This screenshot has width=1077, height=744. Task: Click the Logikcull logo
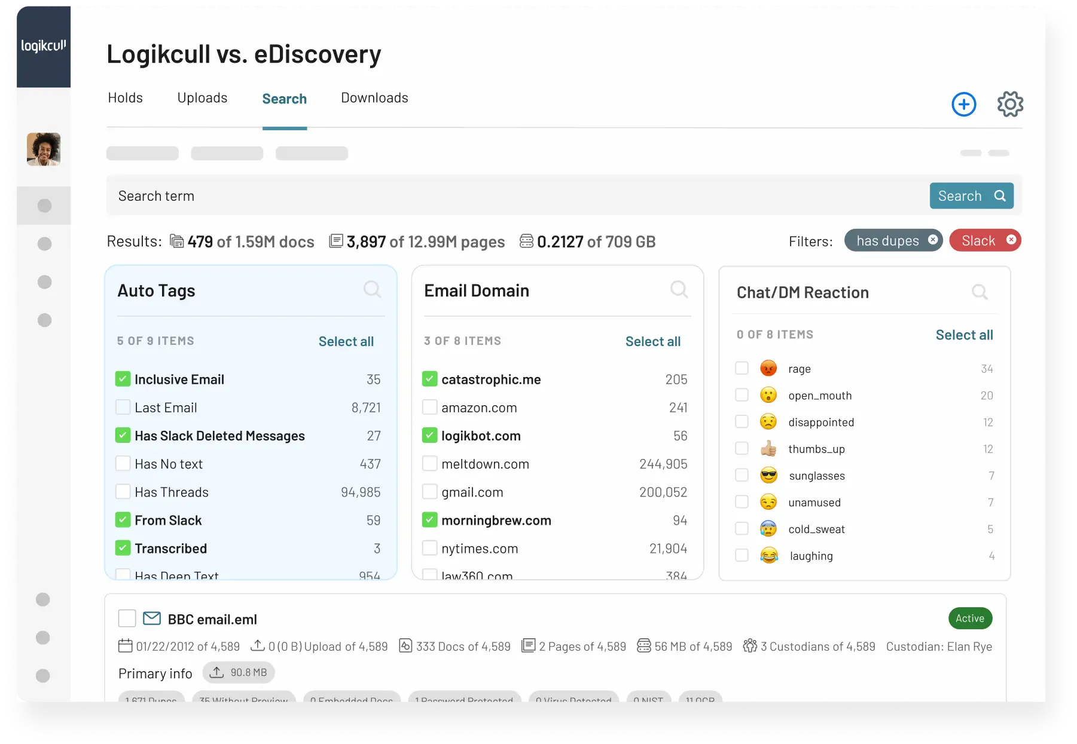tap(44, 47)
